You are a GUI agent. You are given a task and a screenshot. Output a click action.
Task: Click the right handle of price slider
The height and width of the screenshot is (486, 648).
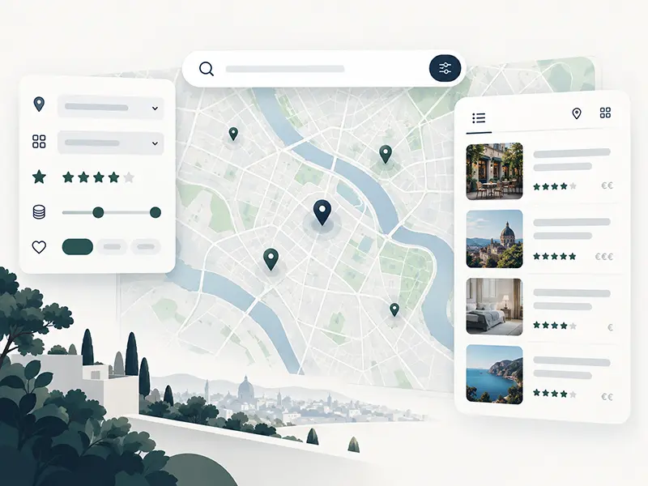[156, 212]
